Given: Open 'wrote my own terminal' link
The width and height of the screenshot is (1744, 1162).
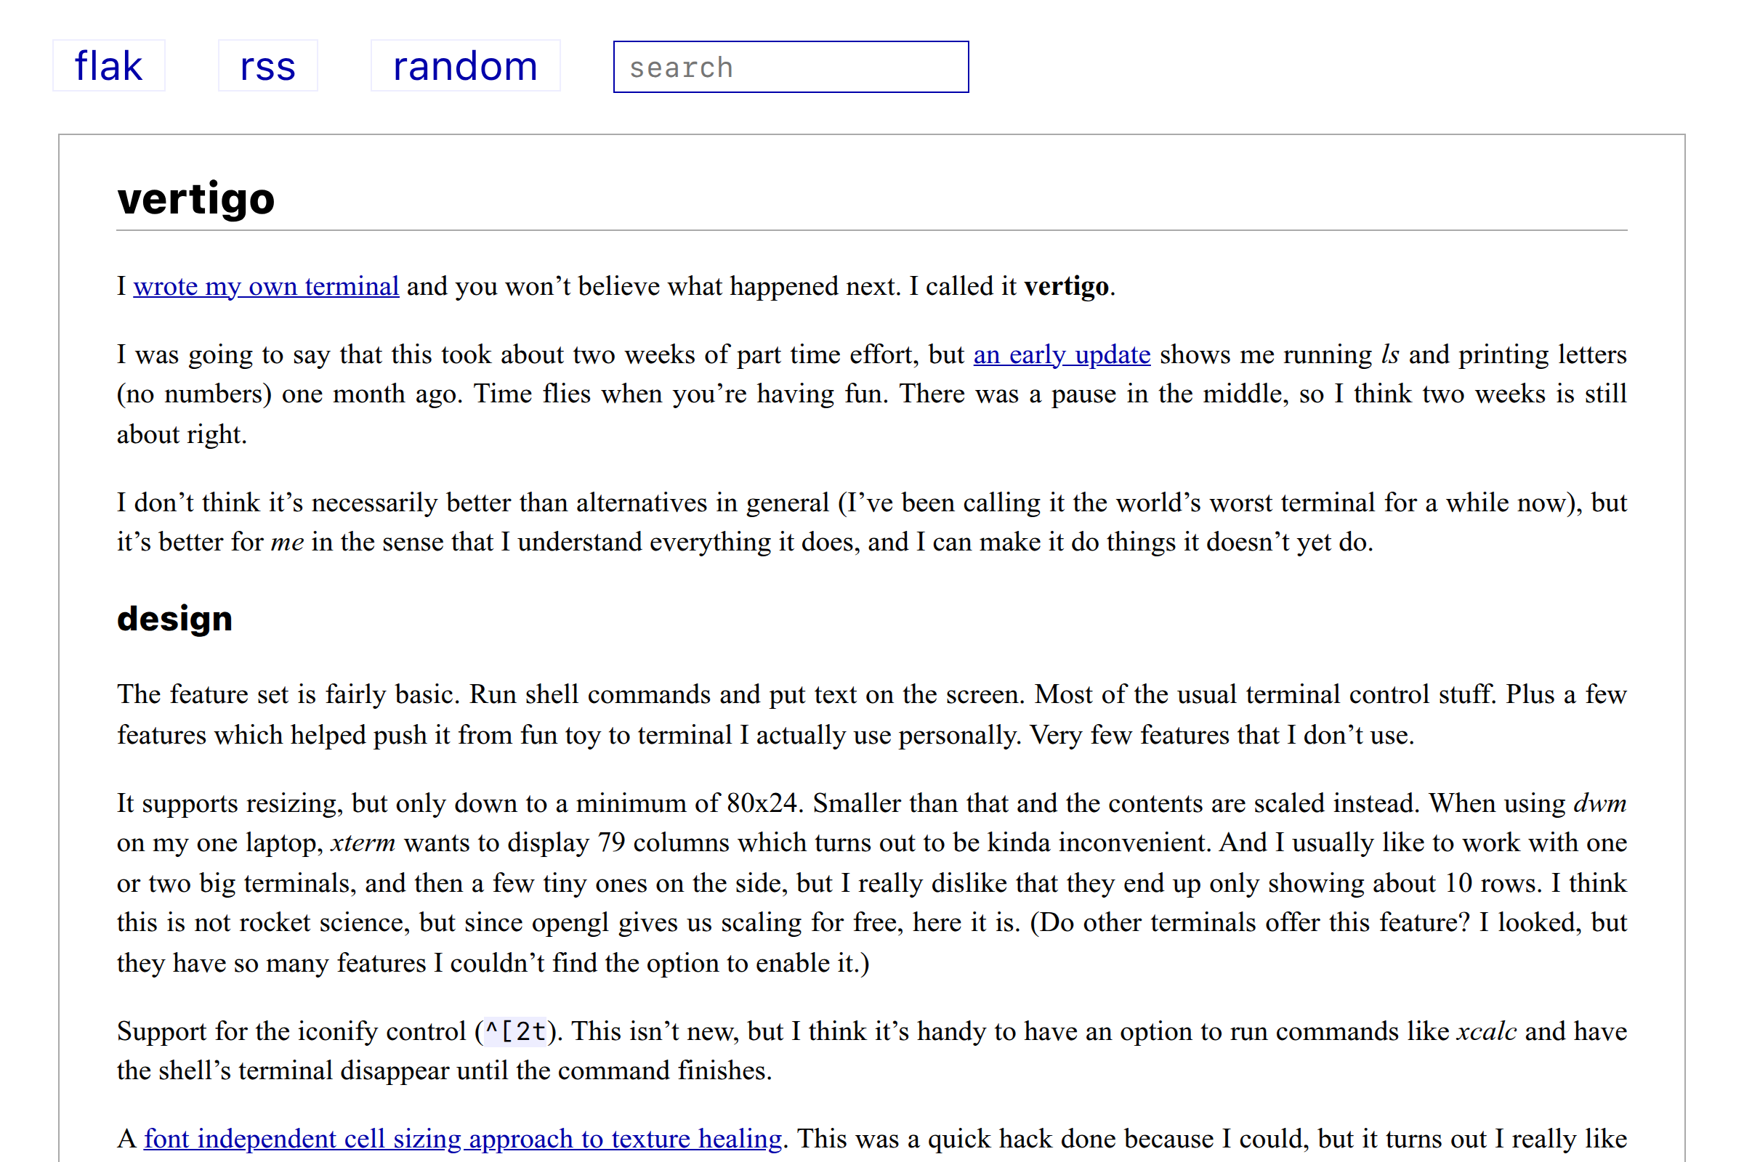Looking at the screenshot, I should [266, 286].
